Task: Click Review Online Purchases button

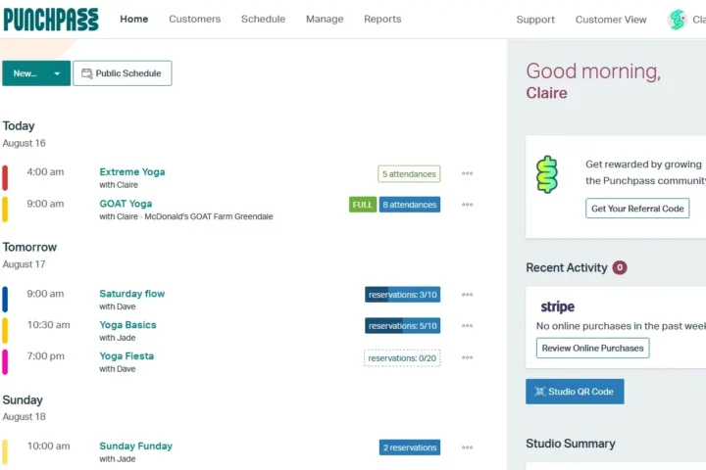Action: click(592, 348)
